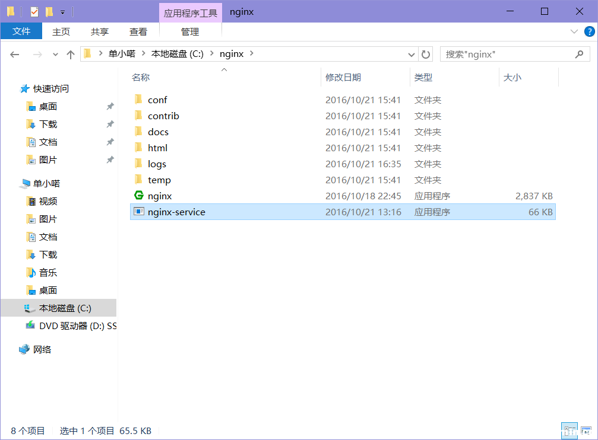This screenshot has height=440, width=598.
Task: Open the address bar history dropdown
Action: point(412,55)
